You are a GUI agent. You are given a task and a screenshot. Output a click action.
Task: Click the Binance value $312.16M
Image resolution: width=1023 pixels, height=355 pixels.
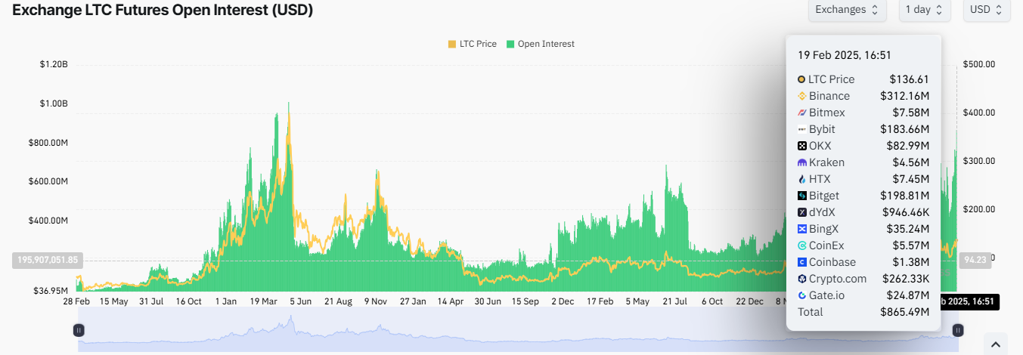904,96
